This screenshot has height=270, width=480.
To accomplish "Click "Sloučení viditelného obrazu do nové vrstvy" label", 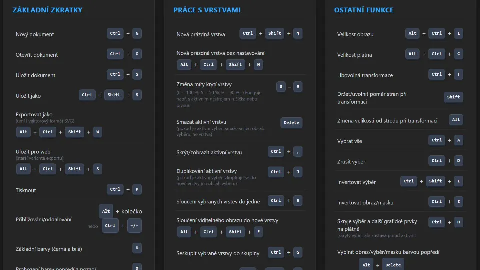I will [x=227, y=220].
